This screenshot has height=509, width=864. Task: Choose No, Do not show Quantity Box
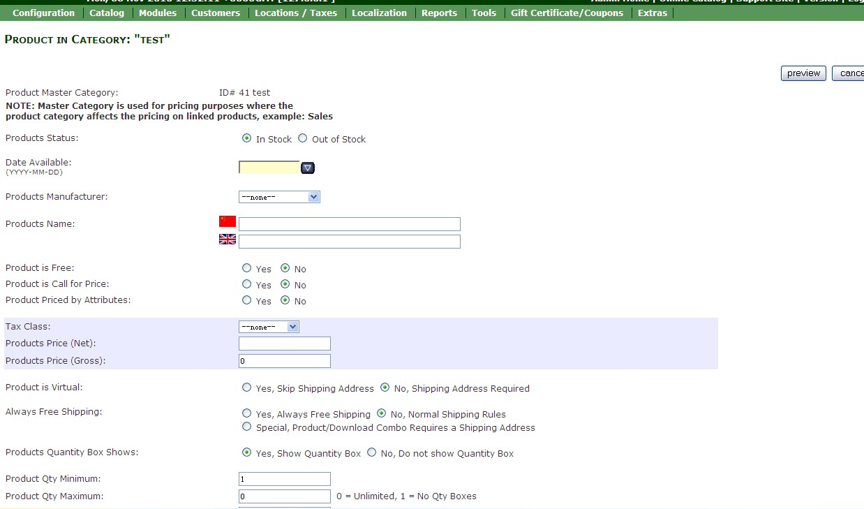(x=371, y=452)
